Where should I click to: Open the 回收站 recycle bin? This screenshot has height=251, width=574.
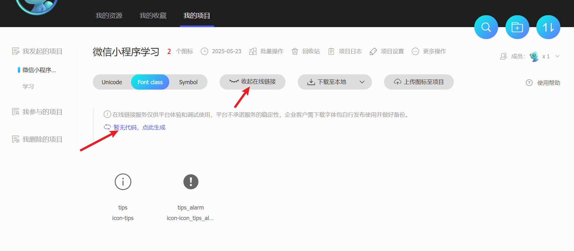[x=305, y=51]
